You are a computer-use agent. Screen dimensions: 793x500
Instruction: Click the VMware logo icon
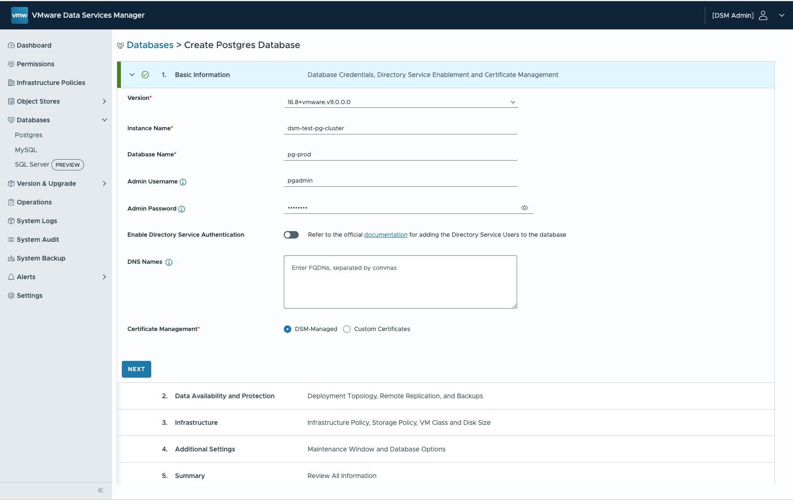pos(20,15)
